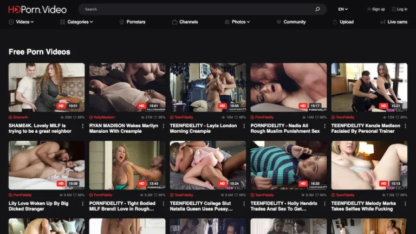This screenshot has height=234, width=416.
Task: Click the heart icon on the KellyMadison card
Action: [x=155, y=117]
